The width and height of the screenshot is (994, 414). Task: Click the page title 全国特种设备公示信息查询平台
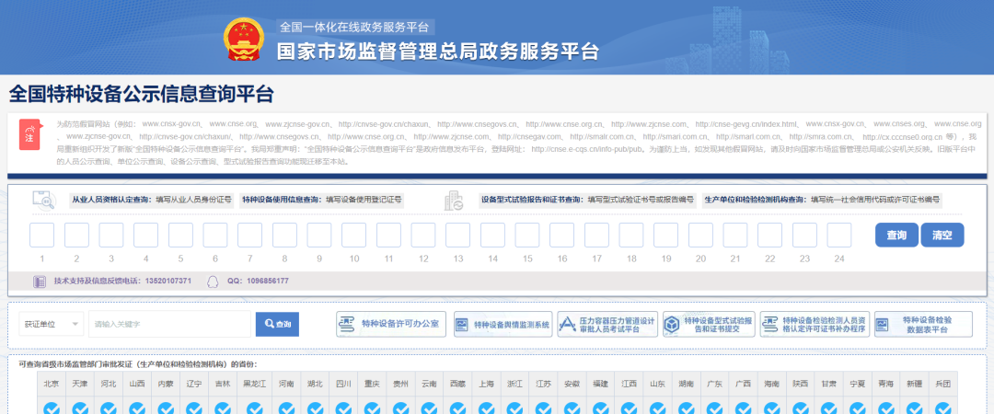[x=141, y=95]
